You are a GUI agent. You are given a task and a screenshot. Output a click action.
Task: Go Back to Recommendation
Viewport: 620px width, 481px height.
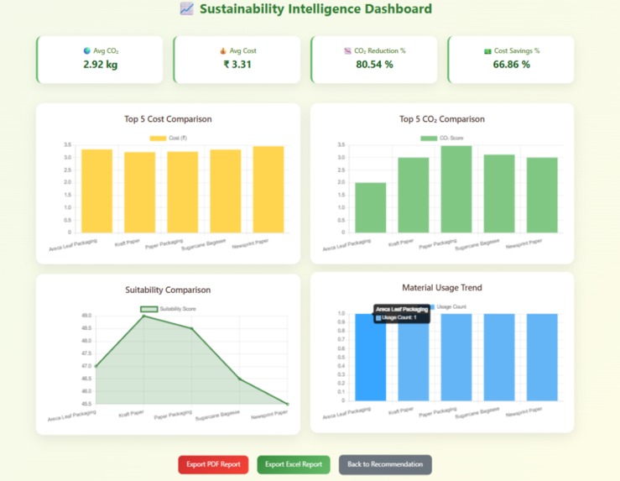pos(385,464)
